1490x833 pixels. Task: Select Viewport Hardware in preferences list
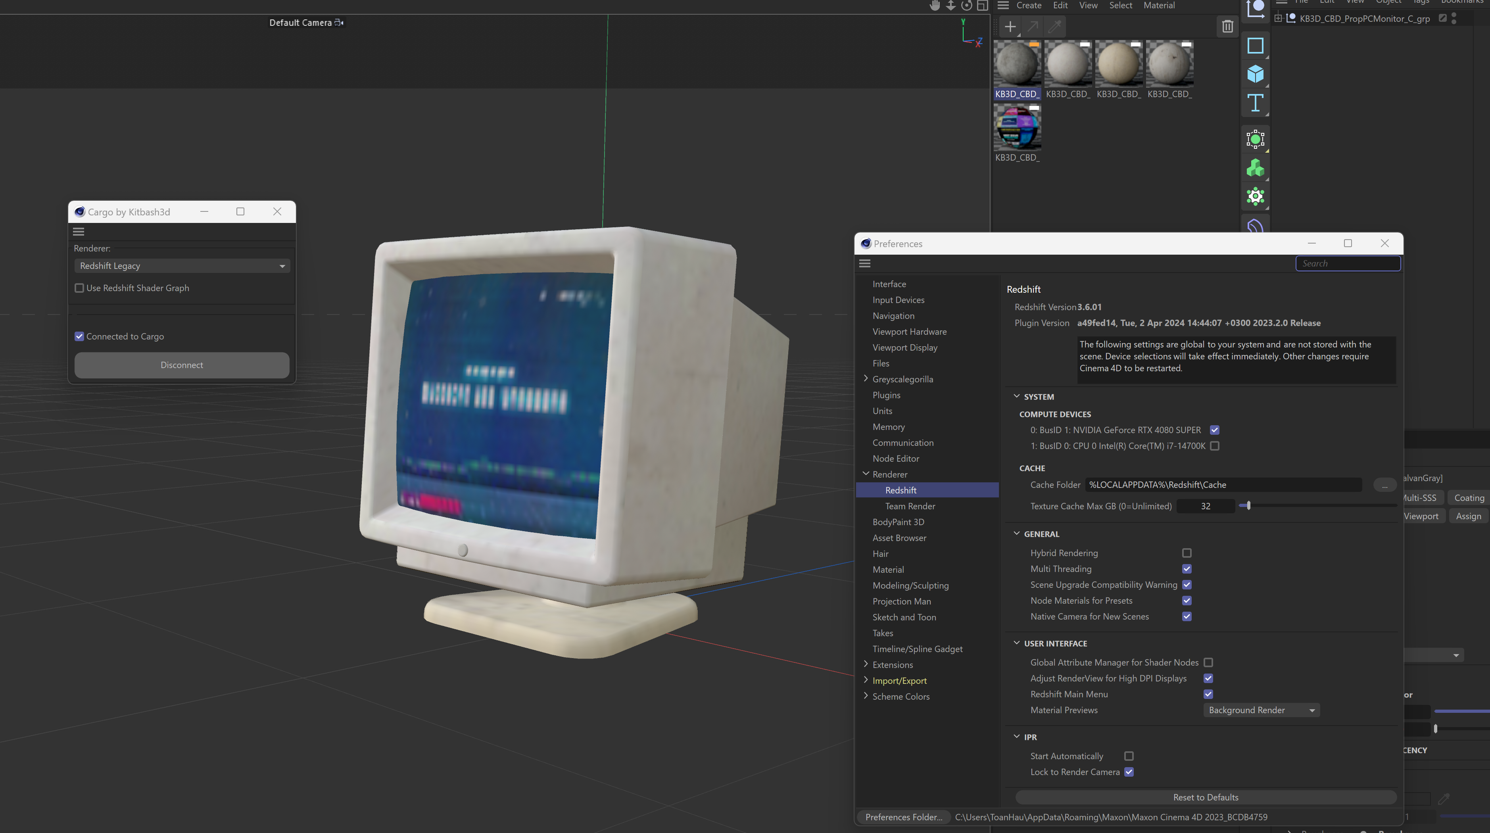pyautogui.click(x=909, y=332)
